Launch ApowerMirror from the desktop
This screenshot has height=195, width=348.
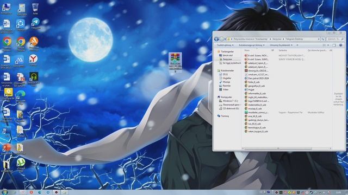tap(20, 61)
